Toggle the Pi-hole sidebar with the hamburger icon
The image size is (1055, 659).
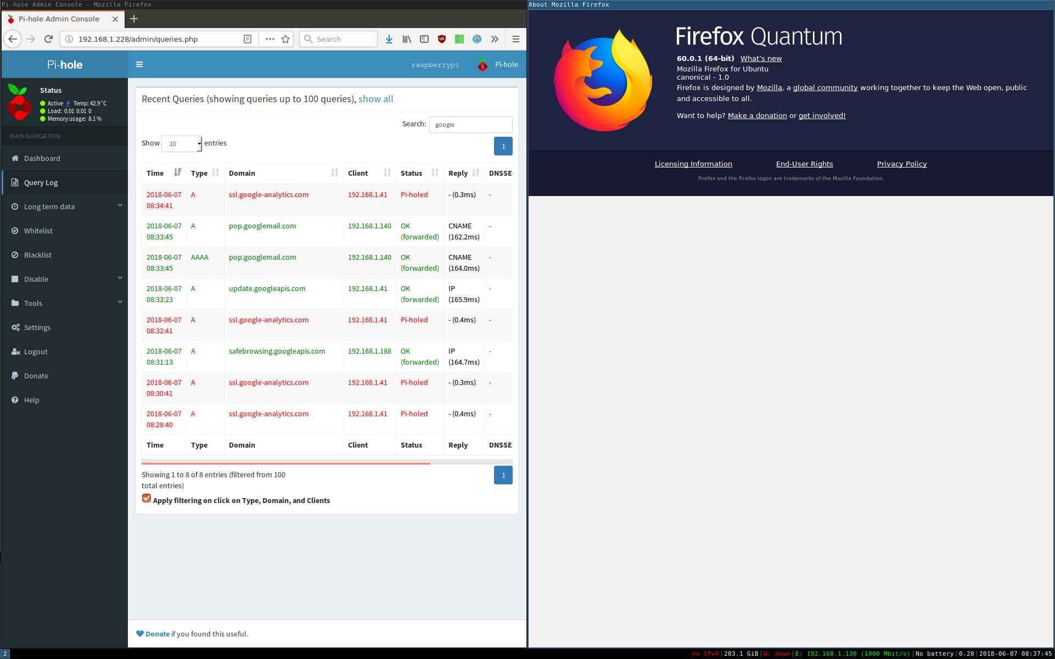[140, 64]
